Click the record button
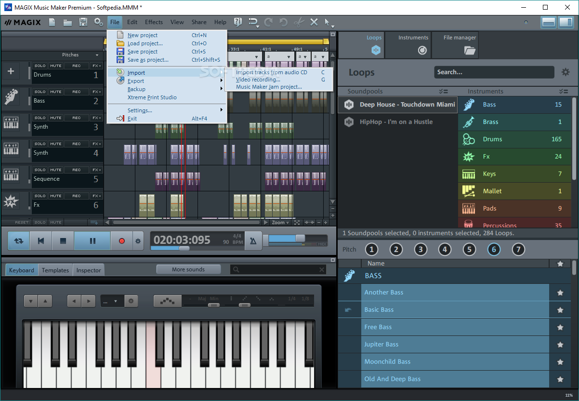 click(122, 241)
